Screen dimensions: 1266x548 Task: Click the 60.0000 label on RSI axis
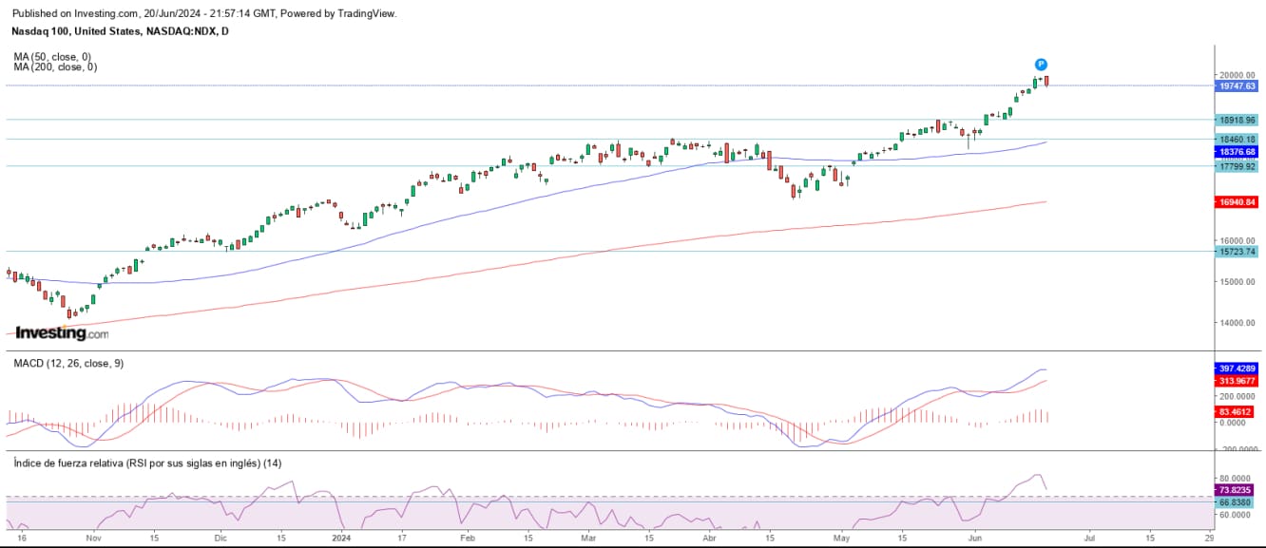pos(1237,515)
